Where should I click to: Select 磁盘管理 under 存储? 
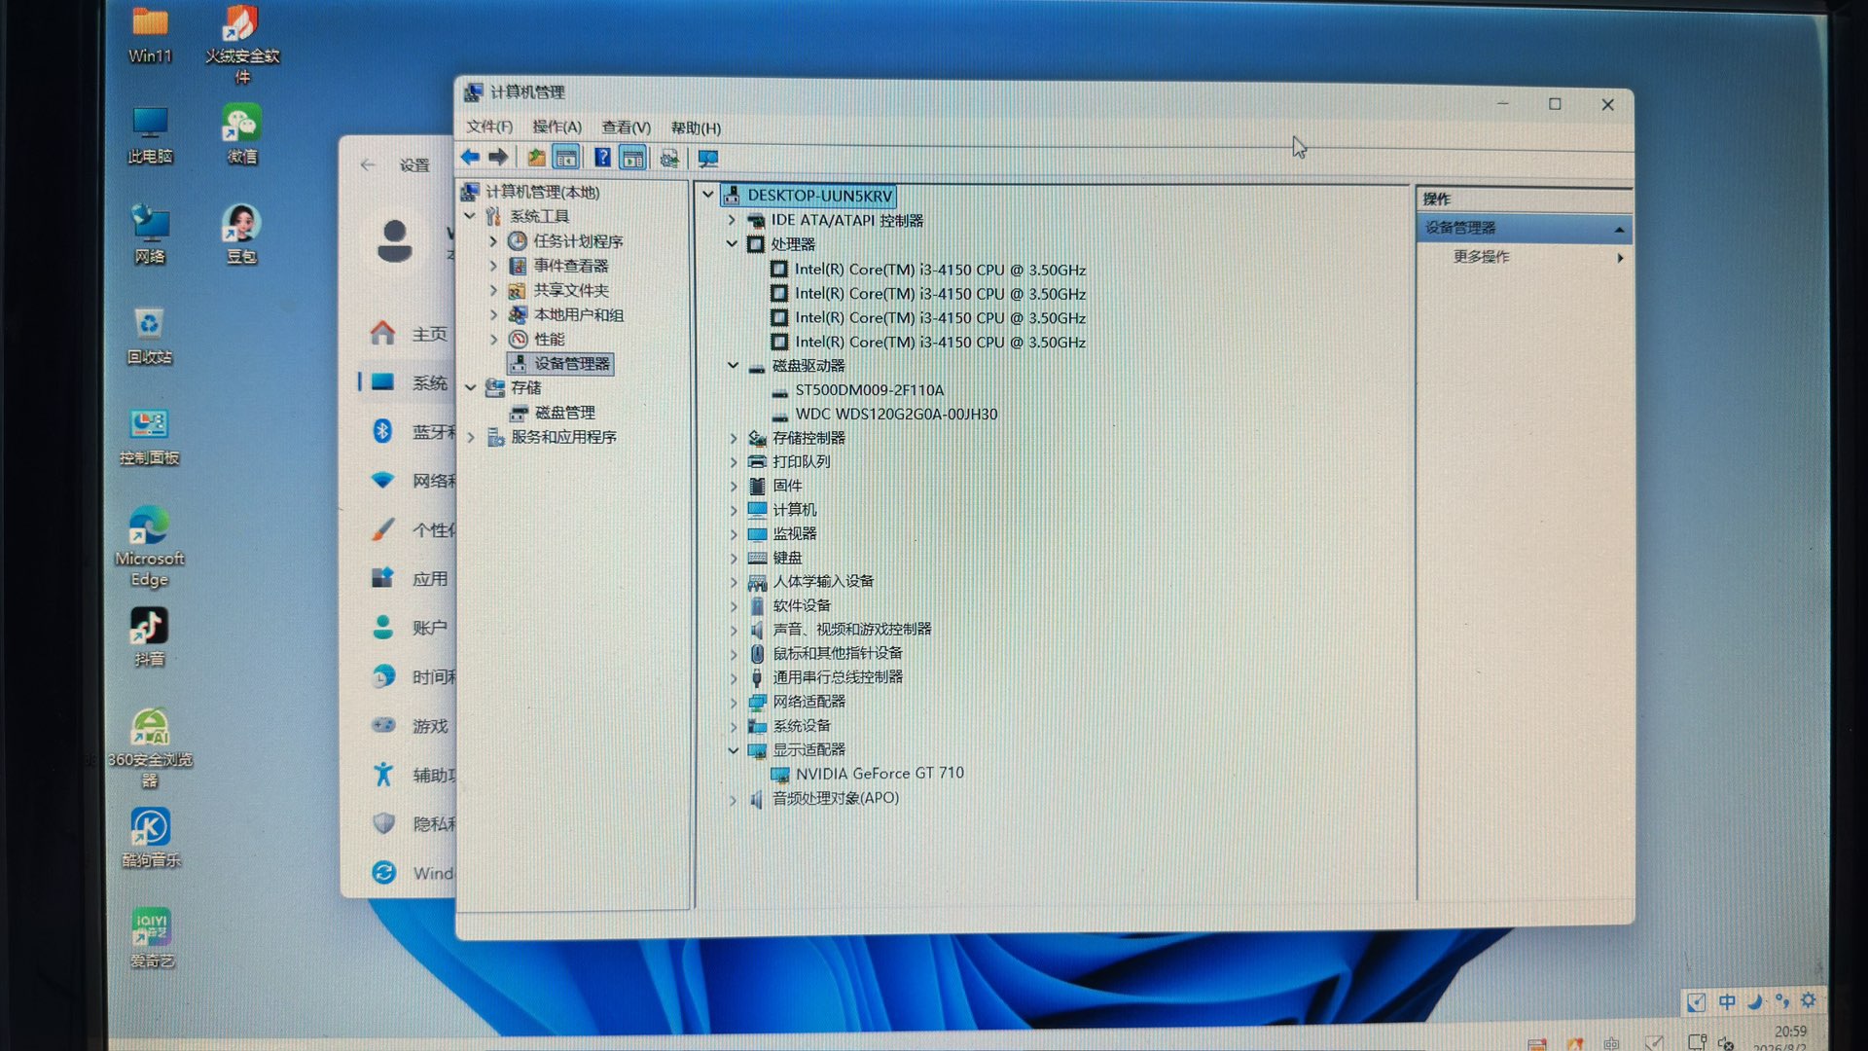(554, 413)
